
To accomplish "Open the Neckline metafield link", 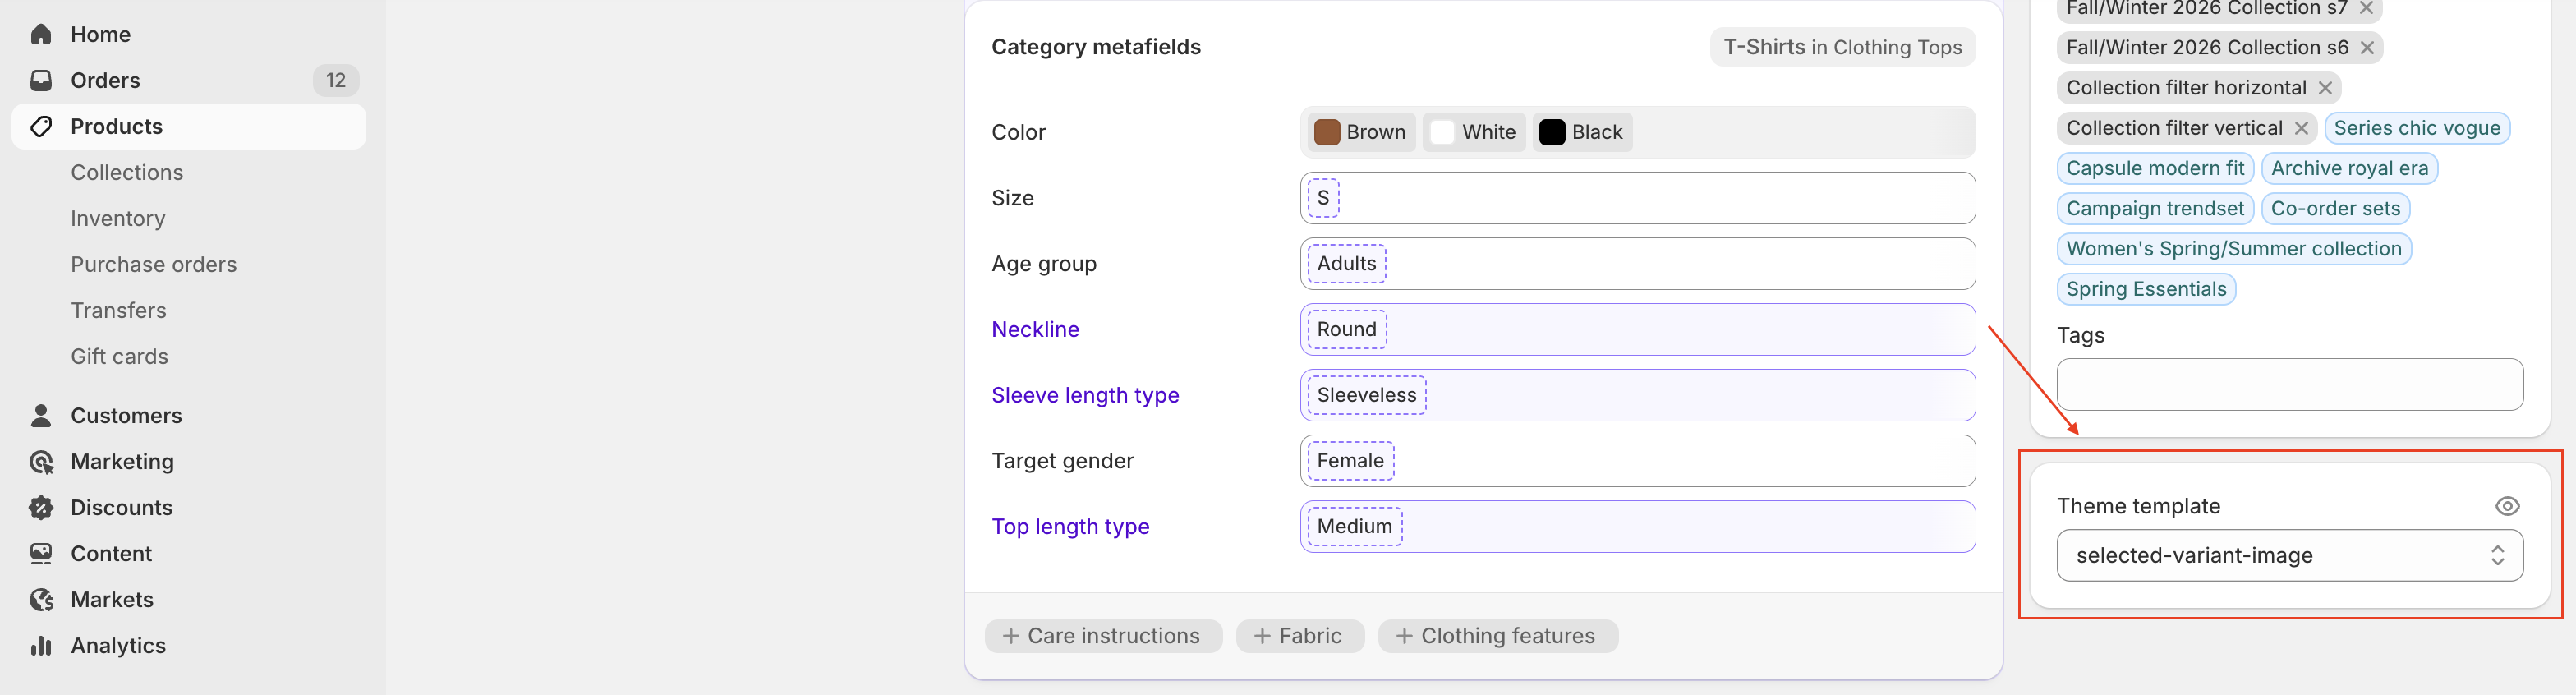I will 1035,329.
